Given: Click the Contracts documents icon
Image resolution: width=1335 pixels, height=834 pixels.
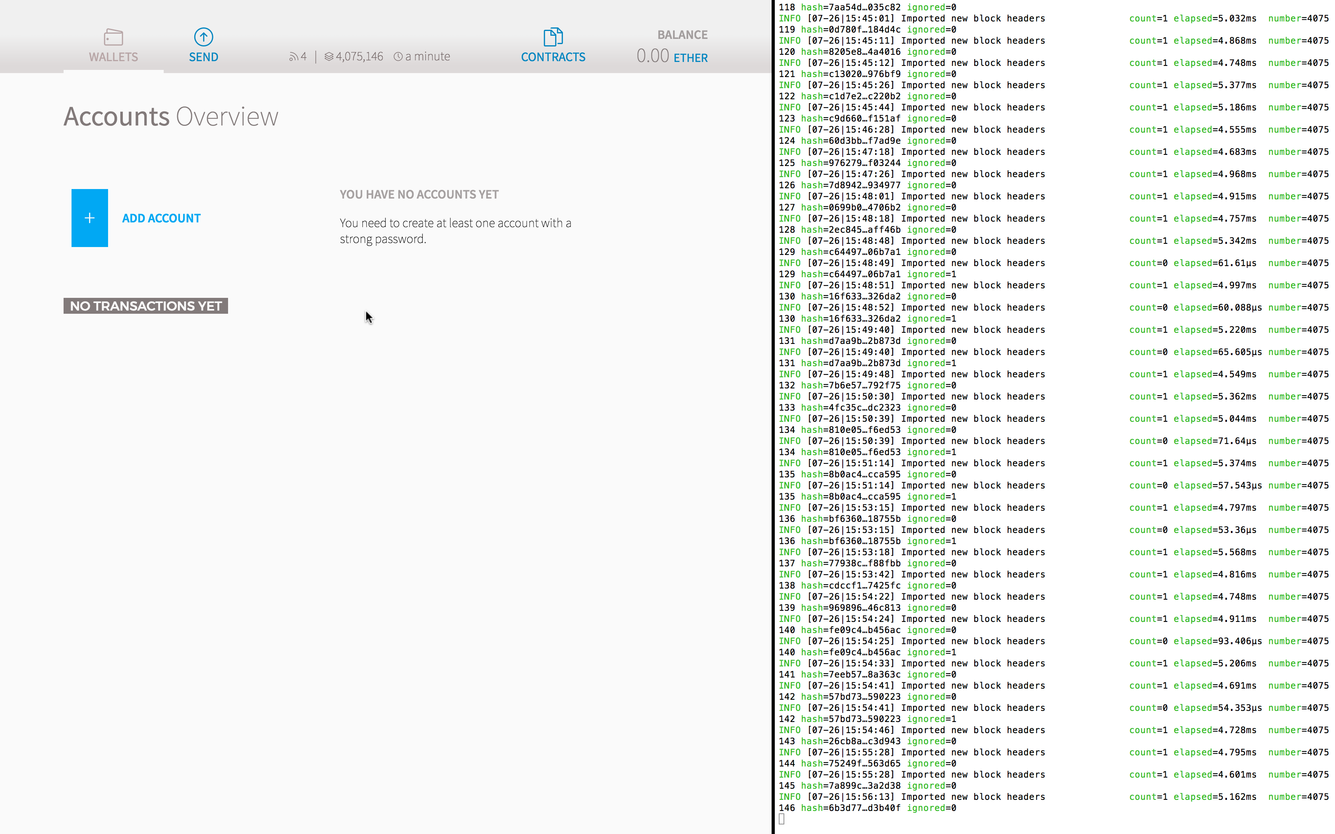Looking at the screenshot, I should click(x=553, y=37).
